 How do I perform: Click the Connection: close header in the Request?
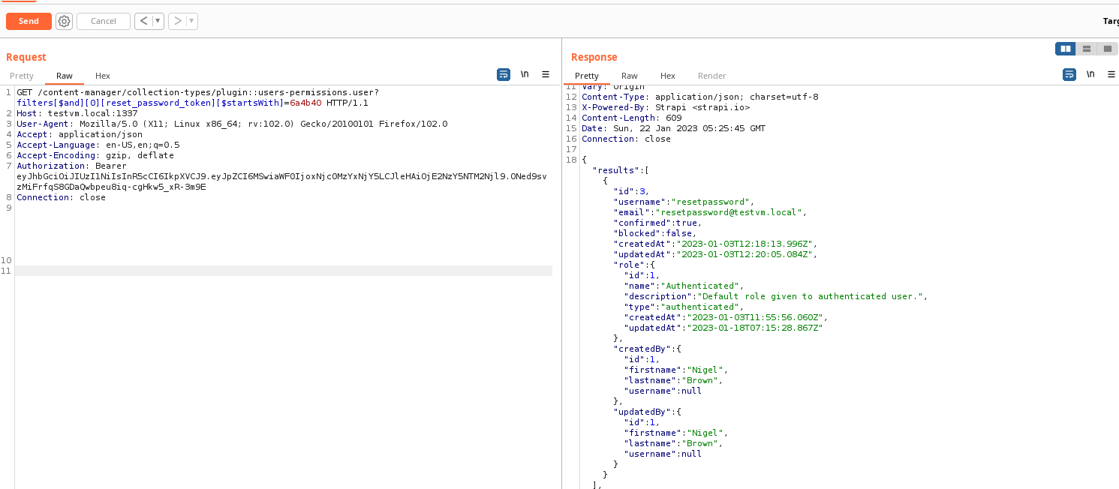(62, 197)
